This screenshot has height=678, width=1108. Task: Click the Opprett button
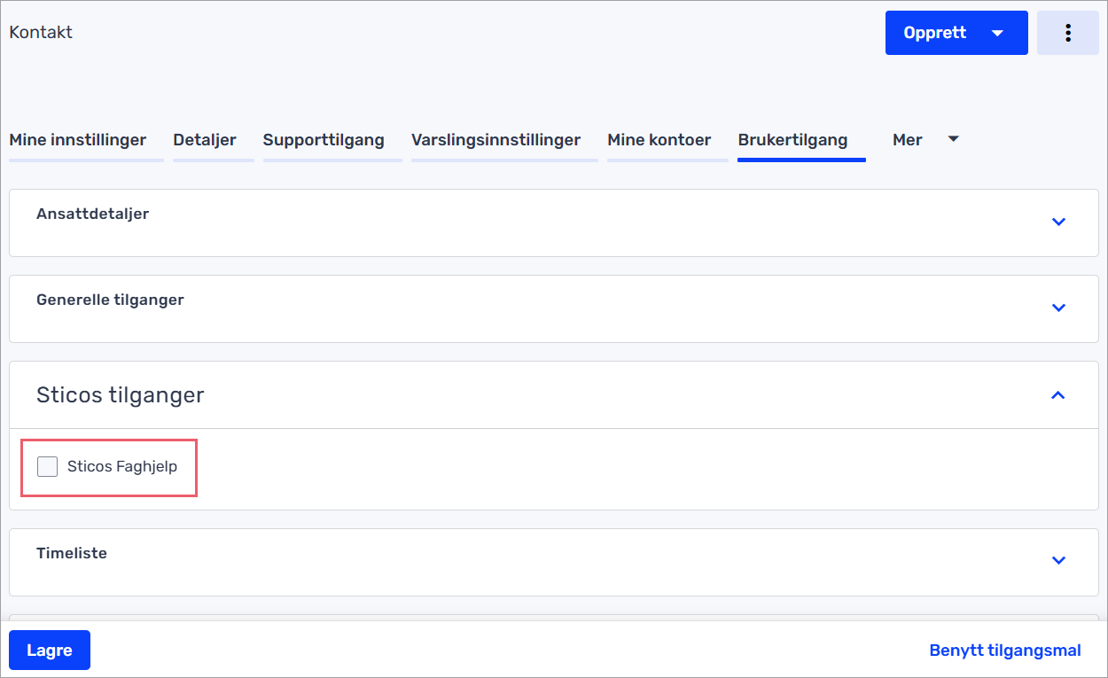point(935,33)
